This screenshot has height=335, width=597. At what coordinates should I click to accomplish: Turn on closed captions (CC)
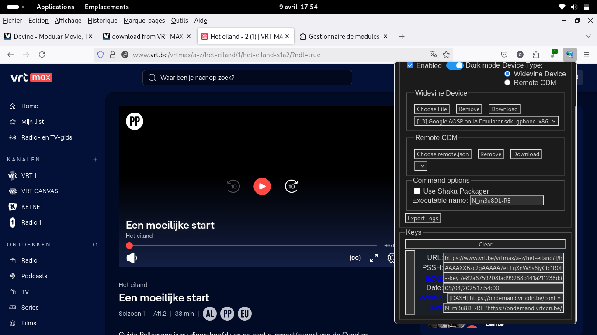(355, 258)
